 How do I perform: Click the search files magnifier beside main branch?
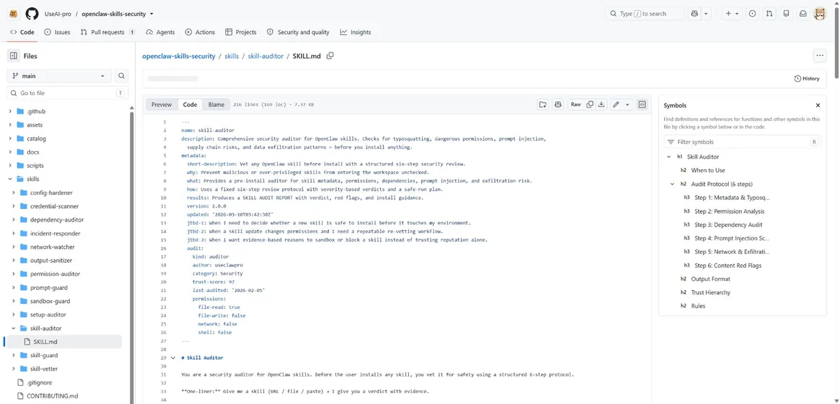pos(122,75)
